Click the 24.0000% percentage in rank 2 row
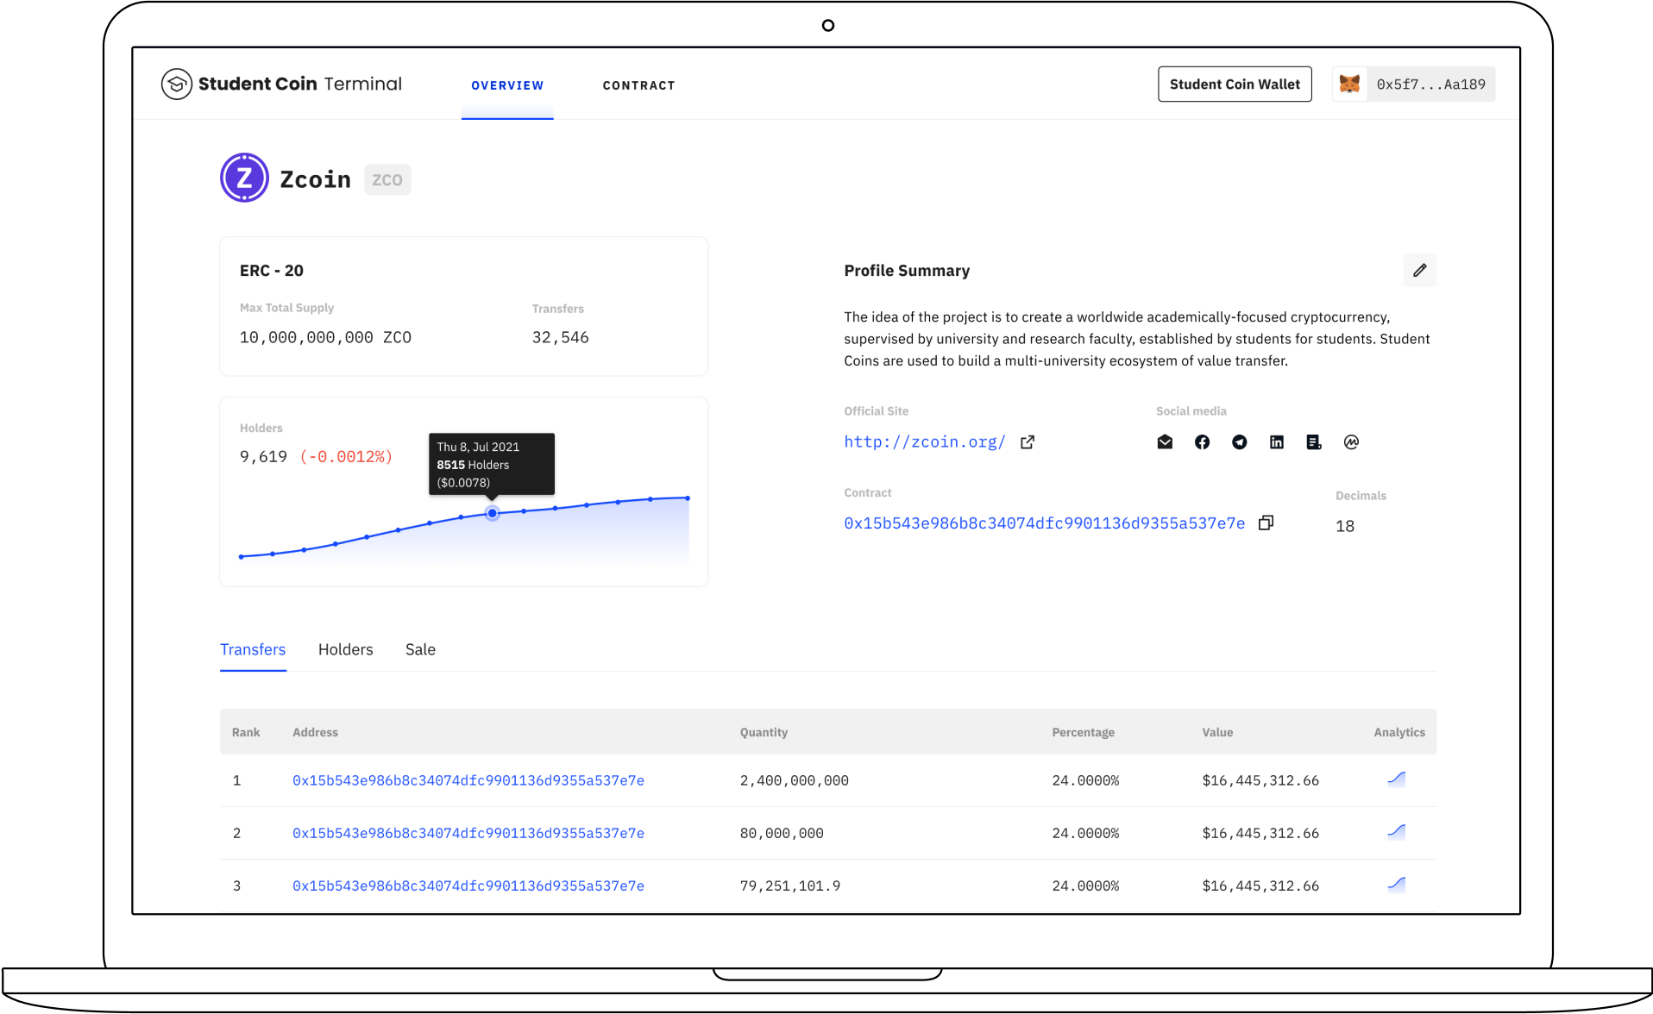Image resolution: width=1653 pixels, height=1014 pixels. point(1085,833)
